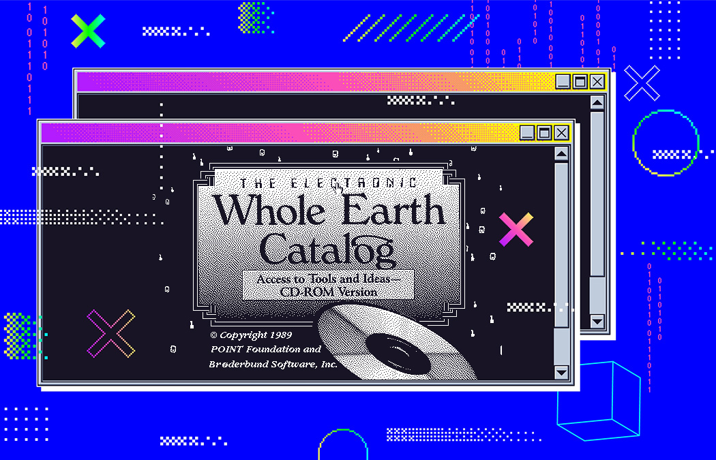Maximize the front window
Image resolution: width=716 pixels, height=460 pixels.
coord(544,133)
